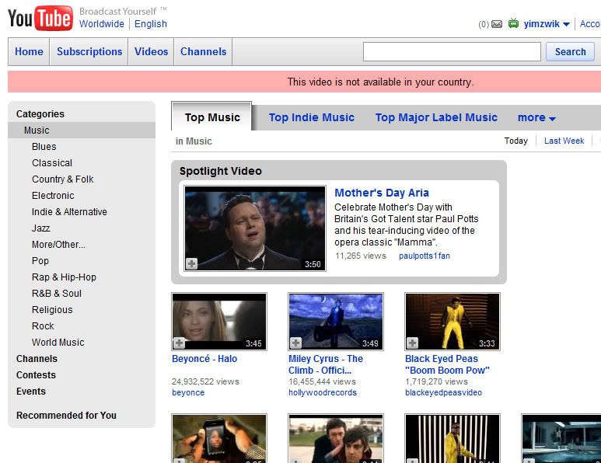601x463 pixels.
Task: Open the Videos navigation tab
Action: (151, 52)
